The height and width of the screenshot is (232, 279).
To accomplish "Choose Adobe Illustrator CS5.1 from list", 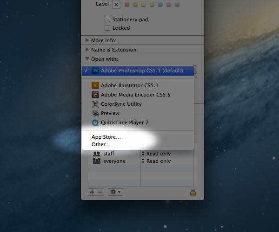I will coord(138,85).
